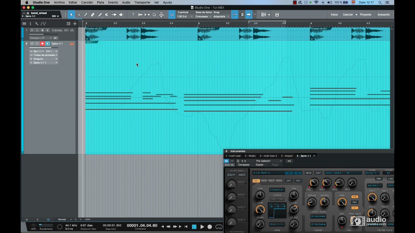Viewport: 415px width, 233px height.
Task: Disarm record on Spire-1.1 track
Action: [x=42, y=44]
